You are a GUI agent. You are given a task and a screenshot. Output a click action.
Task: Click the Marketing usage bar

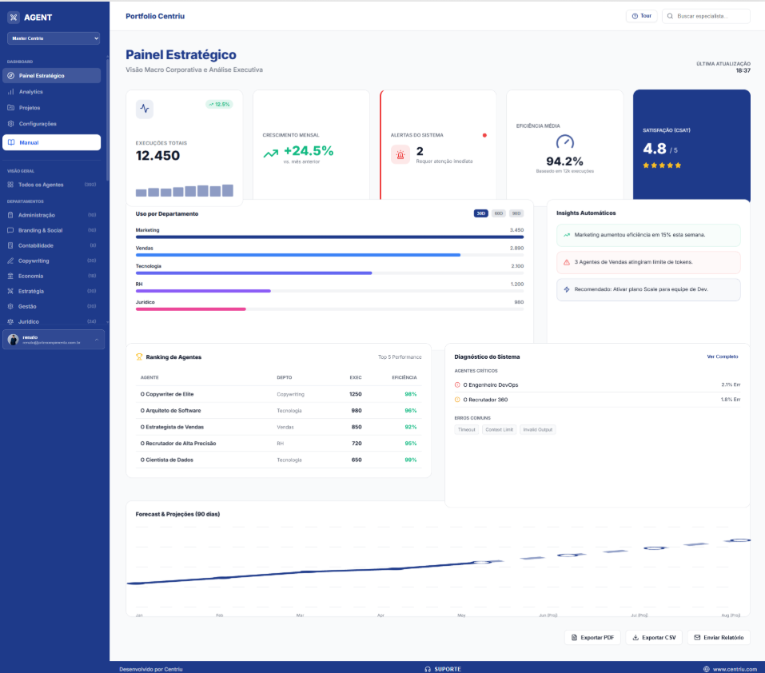click(329, 237)
